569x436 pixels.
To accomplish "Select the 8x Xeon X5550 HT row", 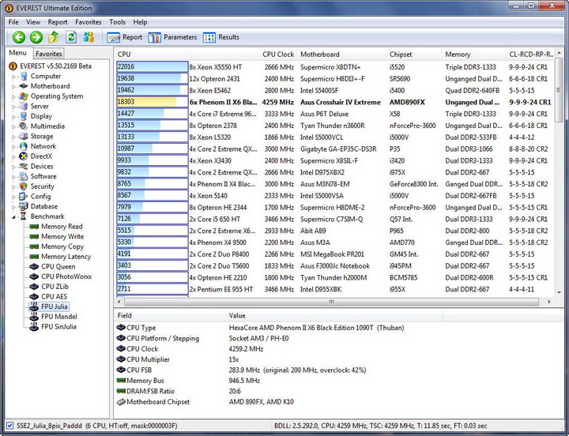I will [x=334, y=67].
